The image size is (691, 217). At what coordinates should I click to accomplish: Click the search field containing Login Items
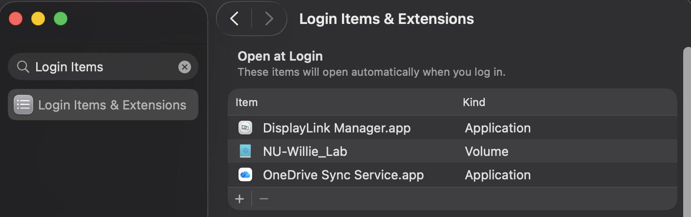pos(103,66)
